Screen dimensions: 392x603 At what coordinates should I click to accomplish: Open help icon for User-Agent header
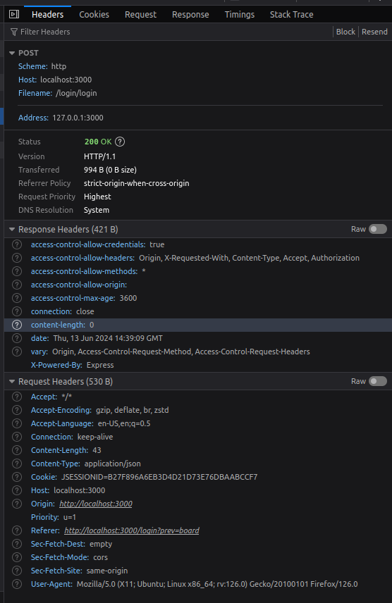click(17, 584)
